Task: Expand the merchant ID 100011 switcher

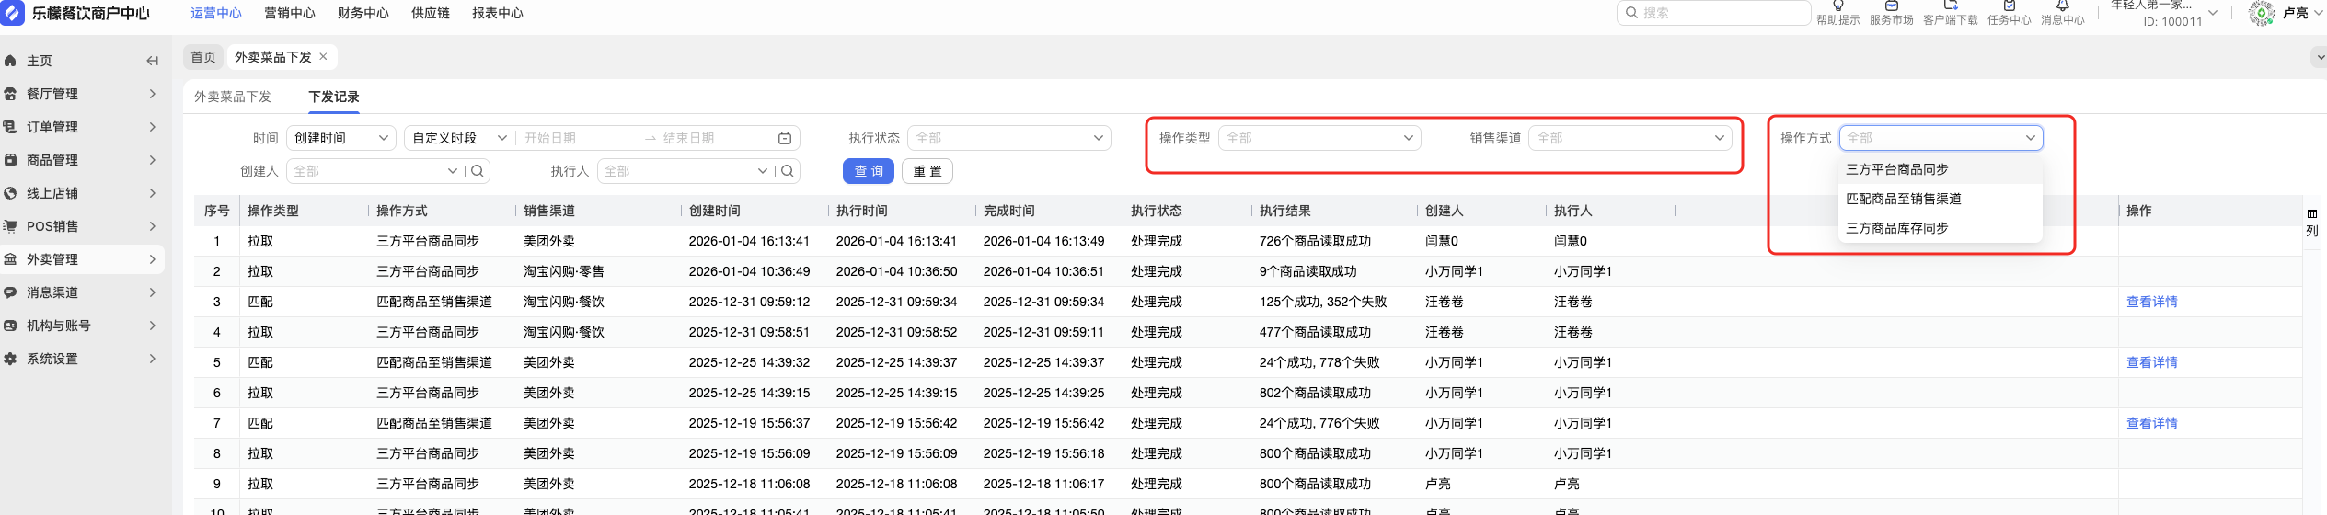Action: pyautogui.click(x=2213, y=13)
